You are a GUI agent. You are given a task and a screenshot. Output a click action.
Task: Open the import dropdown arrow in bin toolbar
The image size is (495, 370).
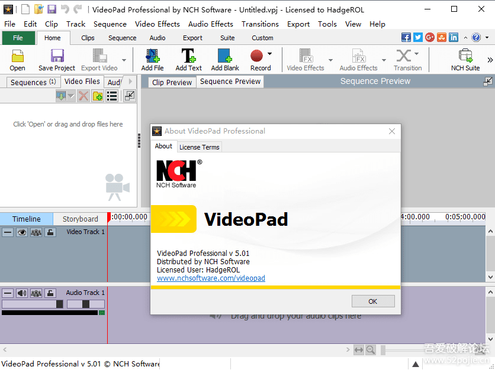point(71,96)
